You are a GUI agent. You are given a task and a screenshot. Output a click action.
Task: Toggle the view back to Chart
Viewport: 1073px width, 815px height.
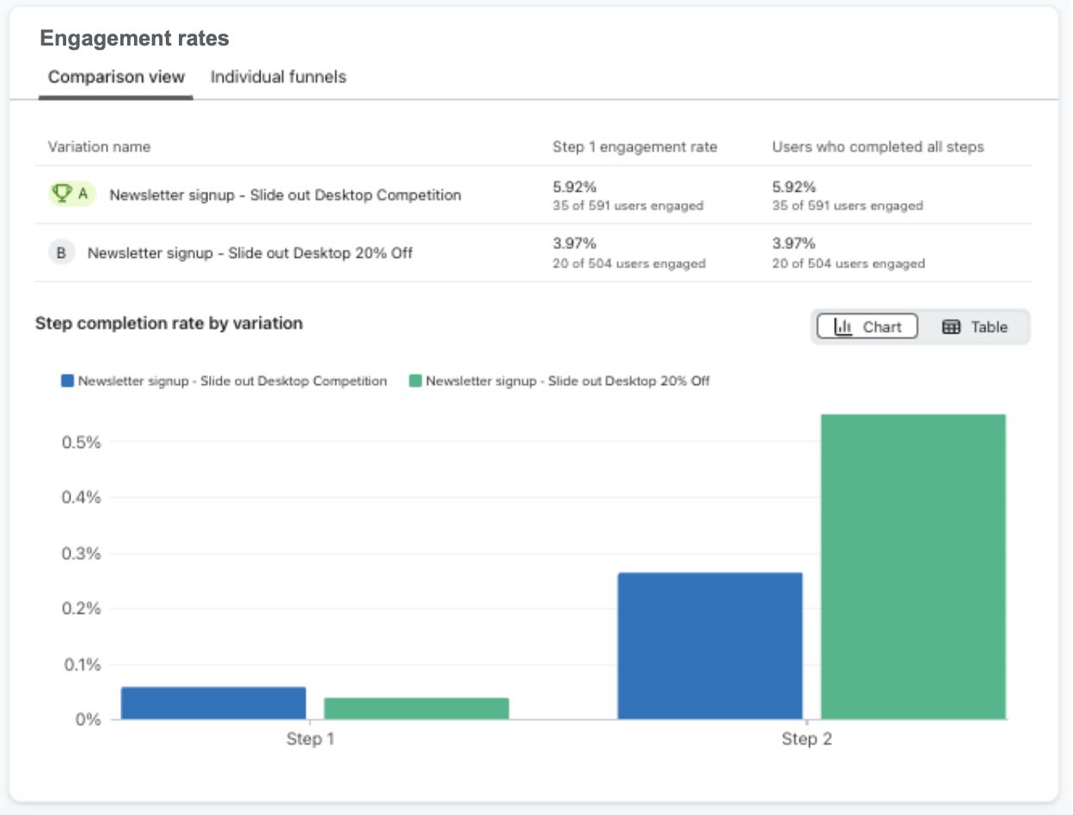point(867,327)
